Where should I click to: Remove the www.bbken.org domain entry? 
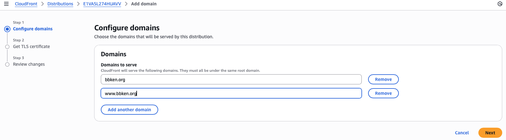383,94
